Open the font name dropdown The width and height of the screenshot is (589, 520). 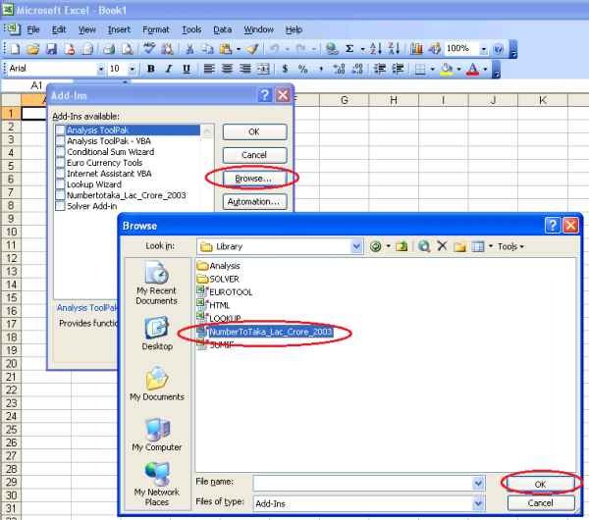[101, 69]
